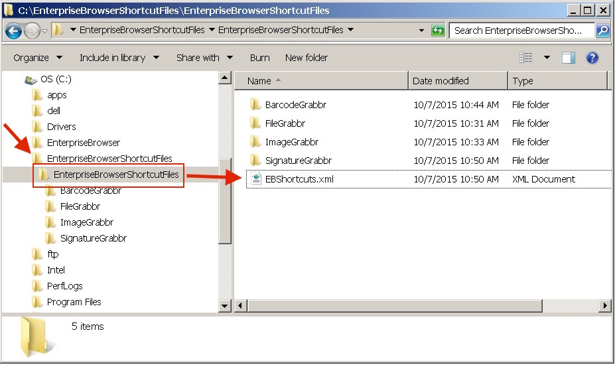615x365 pixels.
Task: Select the EnterpriseBrowser folder in tree
Action: click(83, 143)
